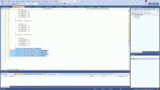Image resolution: width=160 pixels, height=90 pixels.
Task: Click the Live Share icon below the avatar
Action: 146,4
